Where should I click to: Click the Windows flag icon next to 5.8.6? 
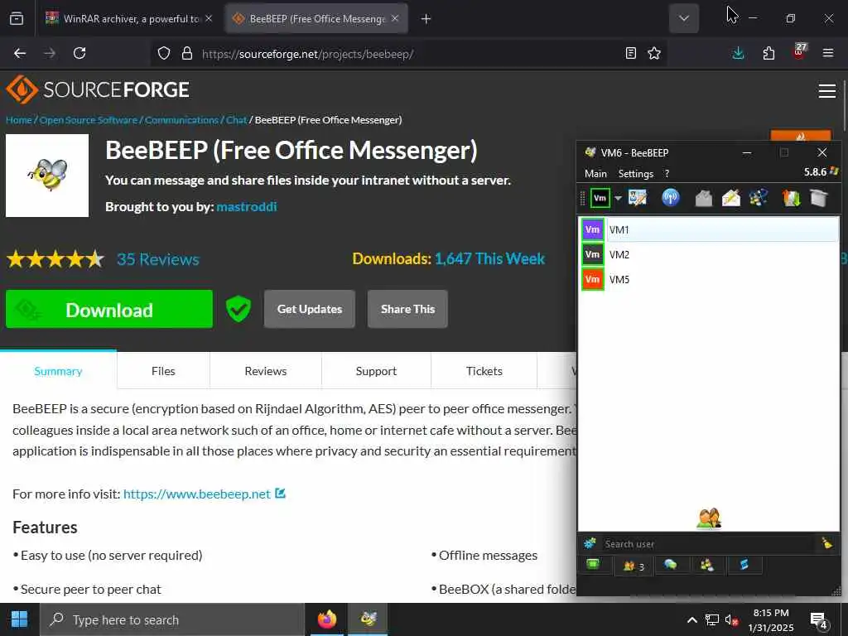(833, 171)
